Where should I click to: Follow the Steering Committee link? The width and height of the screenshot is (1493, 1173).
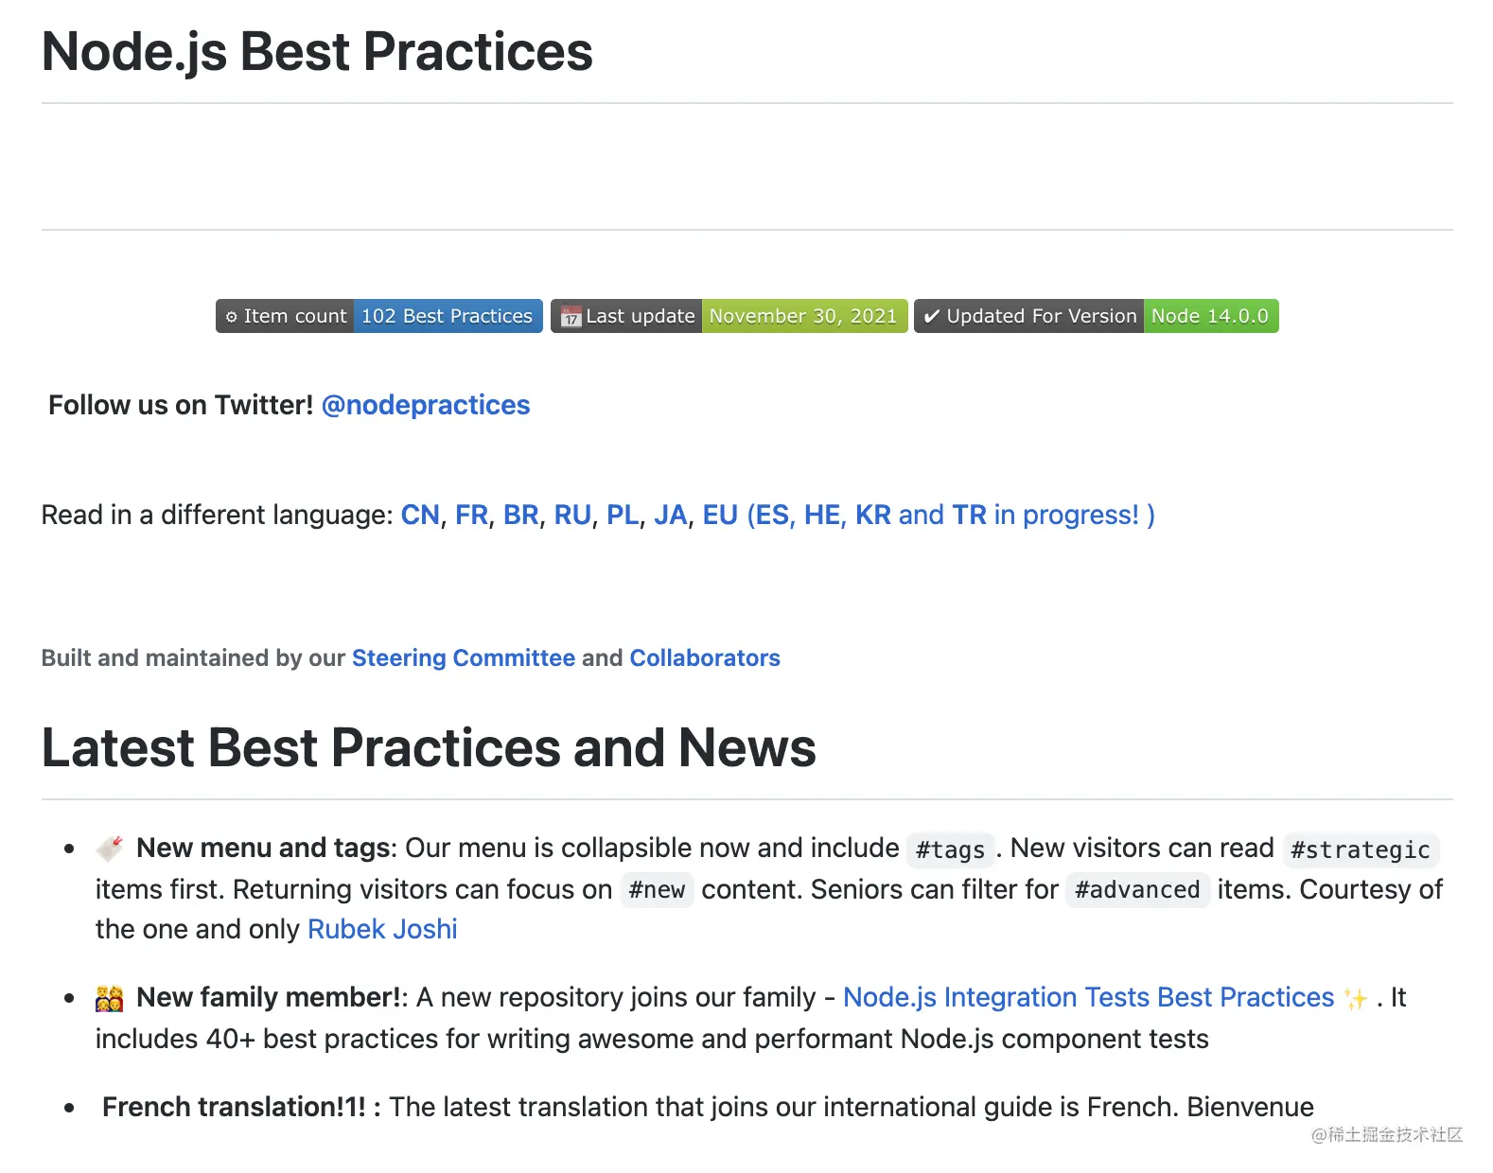click(x=464, y=657)
